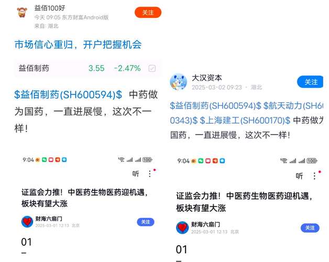Tap WiFi status icon in left screenshot
The image size is (329, 262).
121,159
